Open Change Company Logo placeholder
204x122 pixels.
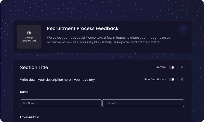[x=29, y=37]
